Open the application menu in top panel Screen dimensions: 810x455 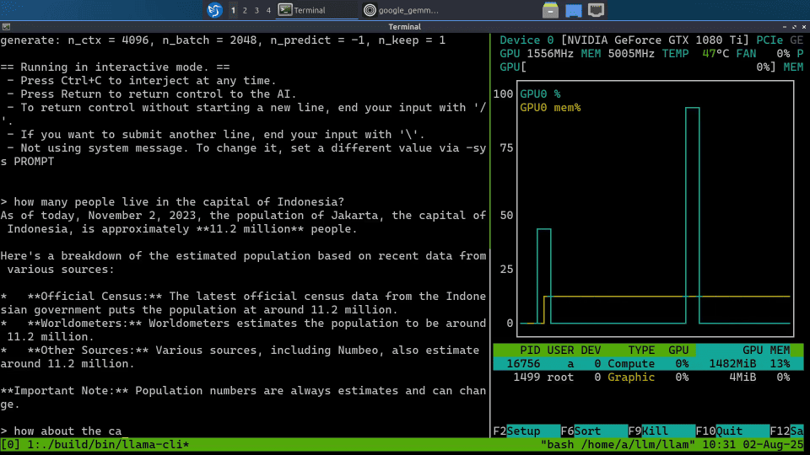[214, 10]
